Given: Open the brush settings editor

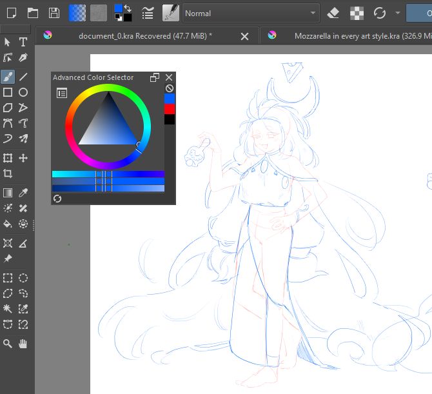Looking at the screenshot, I should click(x=148, y=13).
